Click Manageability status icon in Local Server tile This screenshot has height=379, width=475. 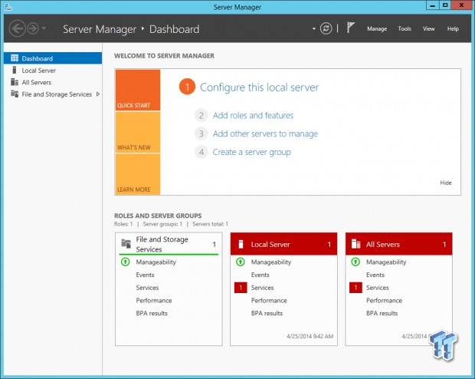pos(241,262)
